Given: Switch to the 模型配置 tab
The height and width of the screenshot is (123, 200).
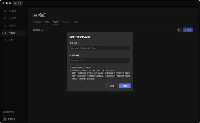Looking at the screenshot, I should coord(37,22).
